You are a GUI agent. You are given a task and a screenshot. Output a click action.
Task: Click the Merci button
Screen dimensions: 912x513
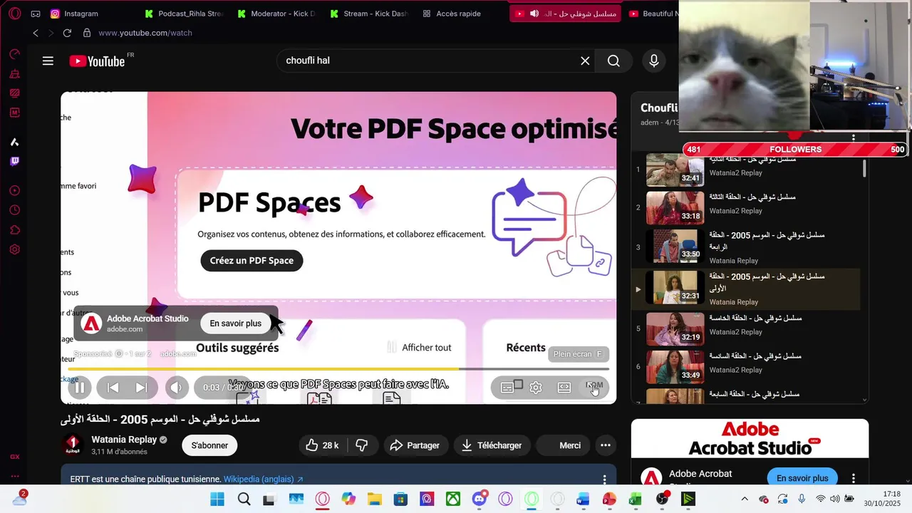(x=562, y=445)
